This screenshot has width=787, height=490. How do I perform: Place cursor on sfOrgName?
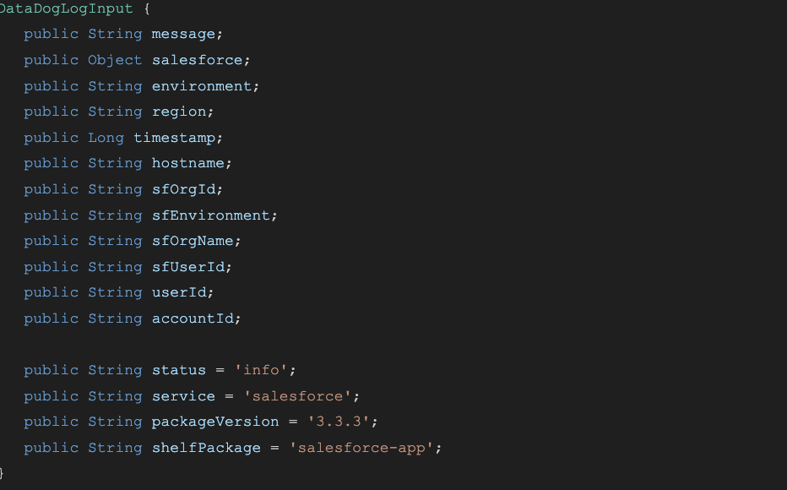click(x=193, y=241)
